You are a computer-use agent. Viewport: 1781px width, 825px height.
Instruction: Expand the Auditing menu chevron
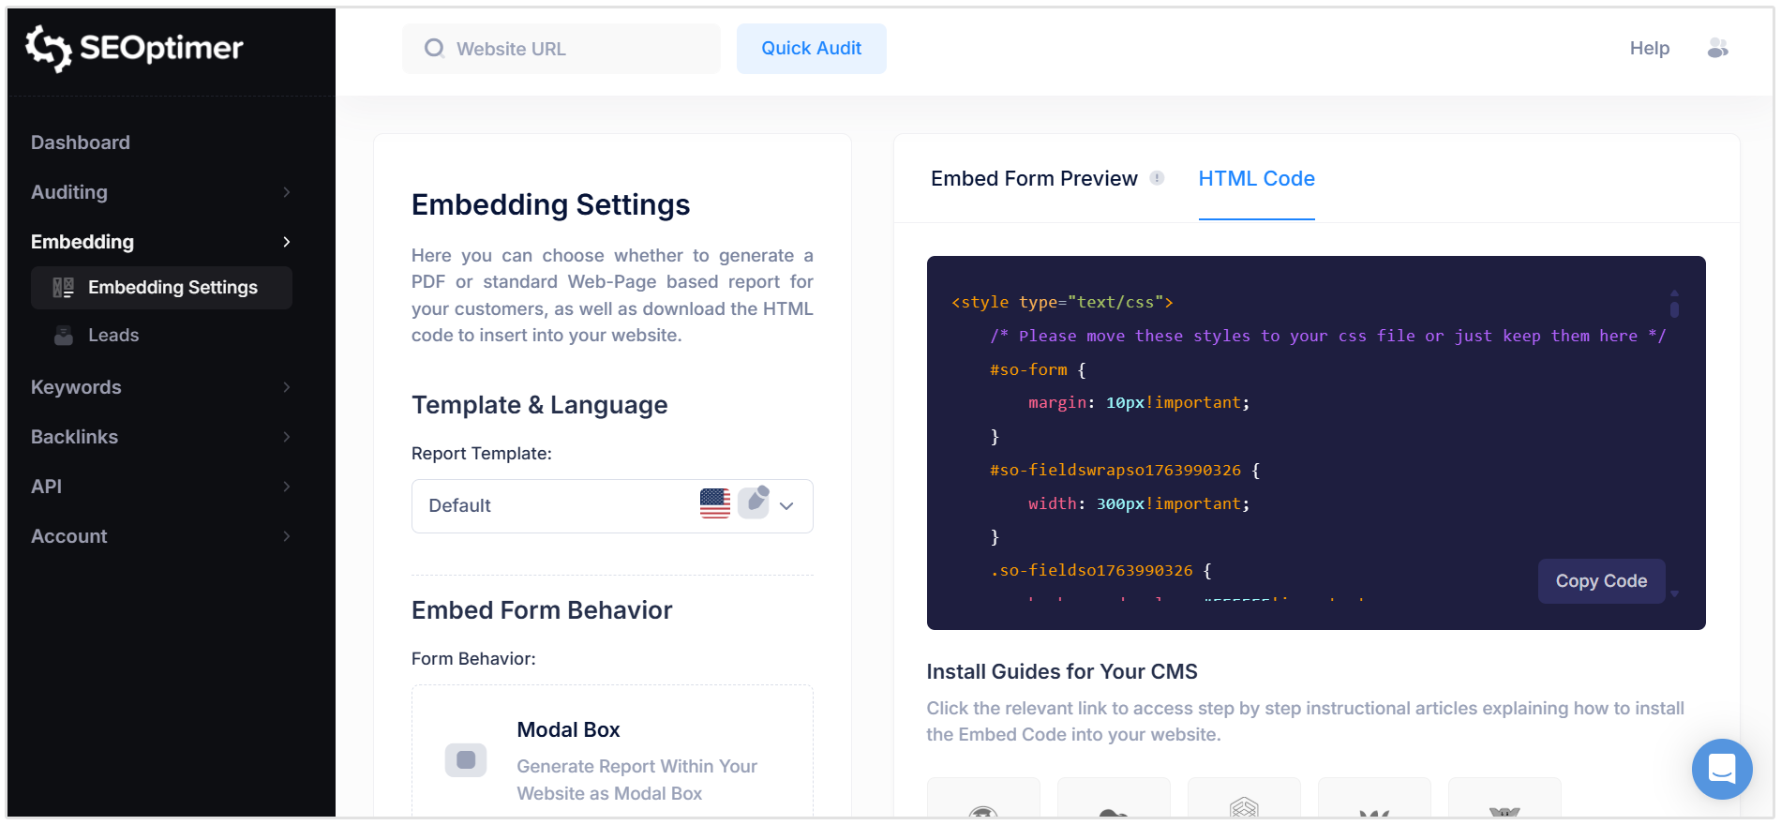coord(287,192)
